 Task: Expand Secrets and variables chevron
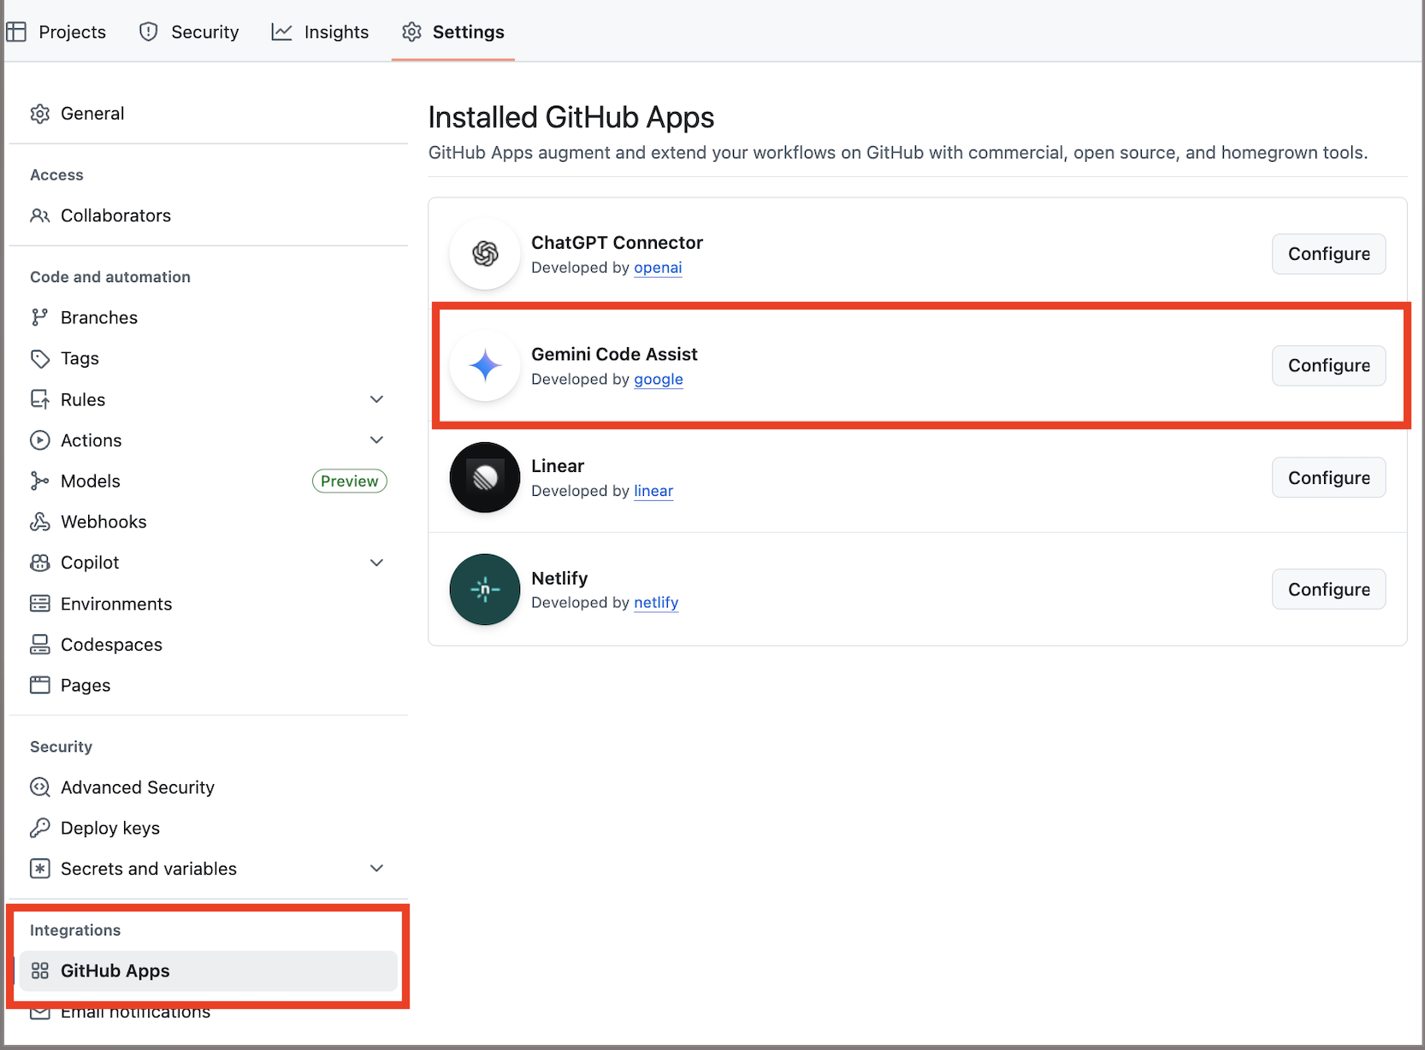(376, 868)
